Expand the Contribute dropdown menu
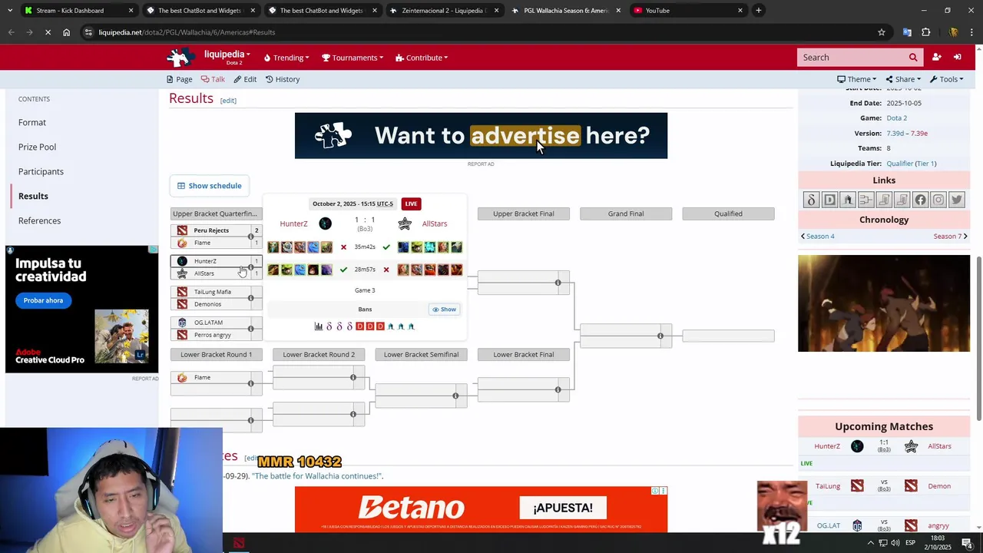This screenshot has width=983, height=553. tap(422, 58)
